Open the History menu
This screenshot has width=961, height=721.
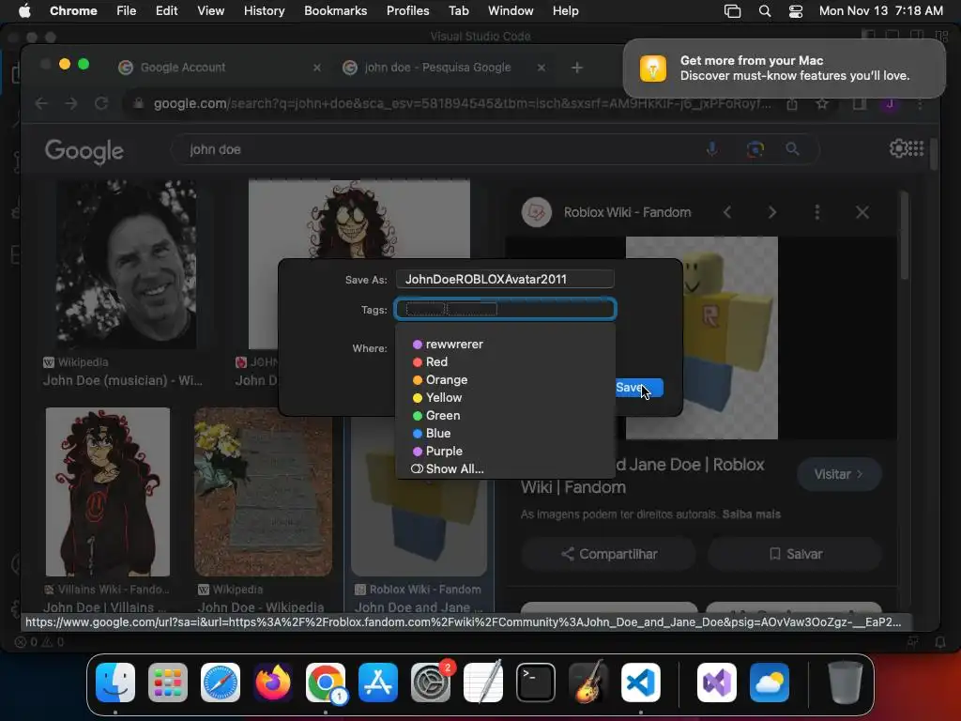click(x=264, y=11)
